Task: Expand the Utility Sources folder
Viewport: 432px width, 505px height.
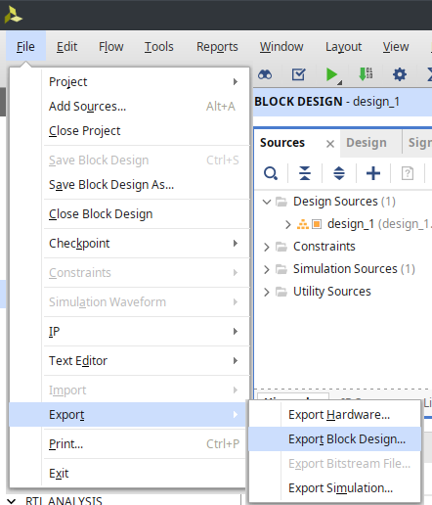Action: click(x=267, y=292)
